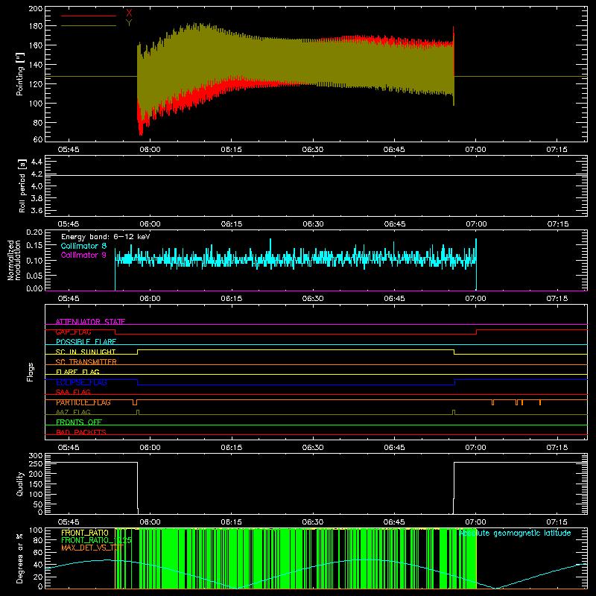Click the olive Y legend line sample
This screenshot has width=596, height=596.
pos(89,25)
